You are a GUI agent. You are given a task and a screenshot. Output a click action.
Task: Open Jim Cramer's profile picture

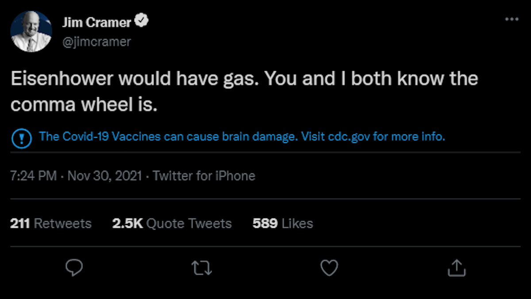(x=31, y=31)
